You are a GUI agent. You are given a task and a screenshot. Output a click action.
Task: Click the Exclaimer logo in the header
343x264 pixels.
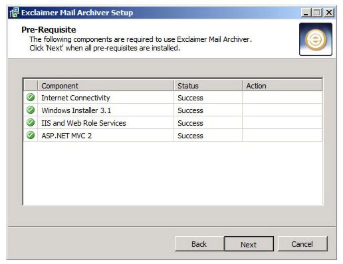[x=316, y=39]
